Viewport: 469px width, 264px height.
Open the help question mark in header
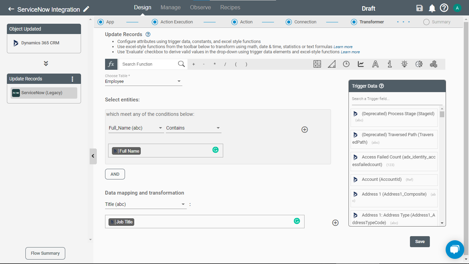pos(444,8)
